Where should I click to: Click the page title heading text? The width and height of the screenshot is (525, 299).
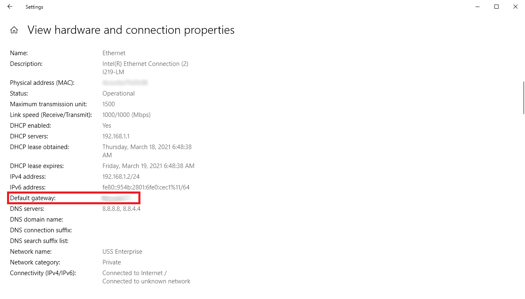tap(131, 30)
